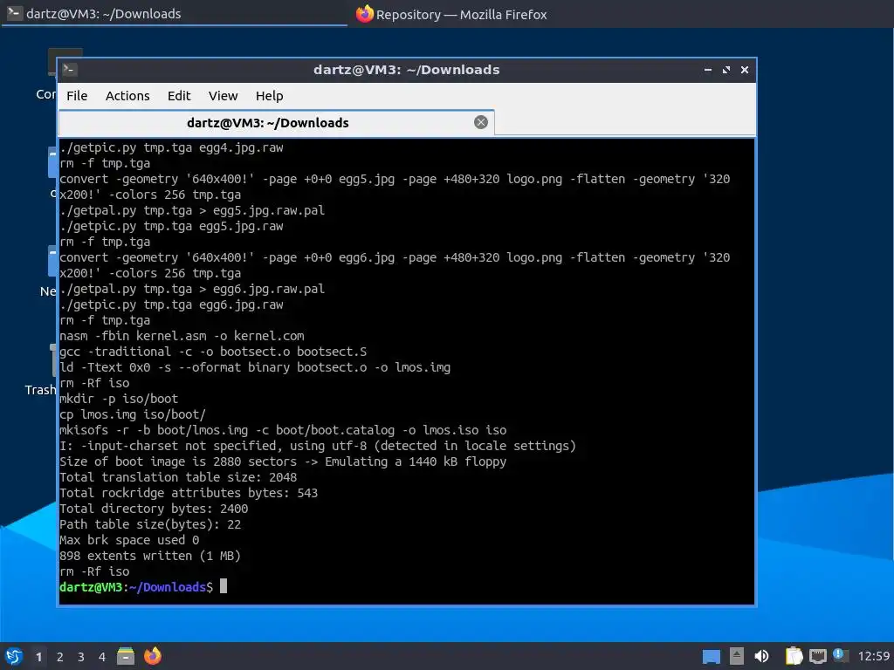Click the 'mkisofs -r -b boot/lmos.img' line

click(283, 430)
